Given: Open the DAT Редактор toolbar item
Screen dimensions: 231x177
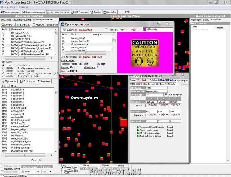Looking at the screenshot, I should pos(80,12).
